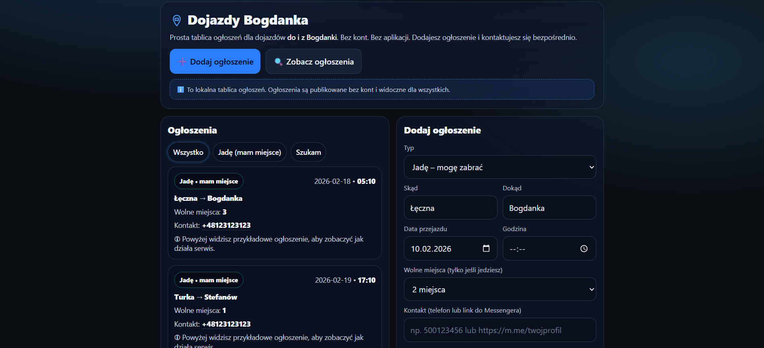764x348 pixels.
Task: Open the calendar picker icon in date field
Action: click(x=486, y=248)
